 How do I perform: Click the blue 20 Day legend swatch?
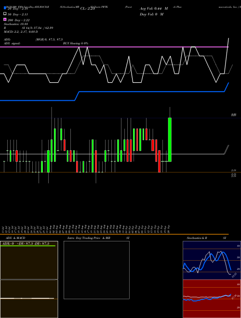coord(5,8)
